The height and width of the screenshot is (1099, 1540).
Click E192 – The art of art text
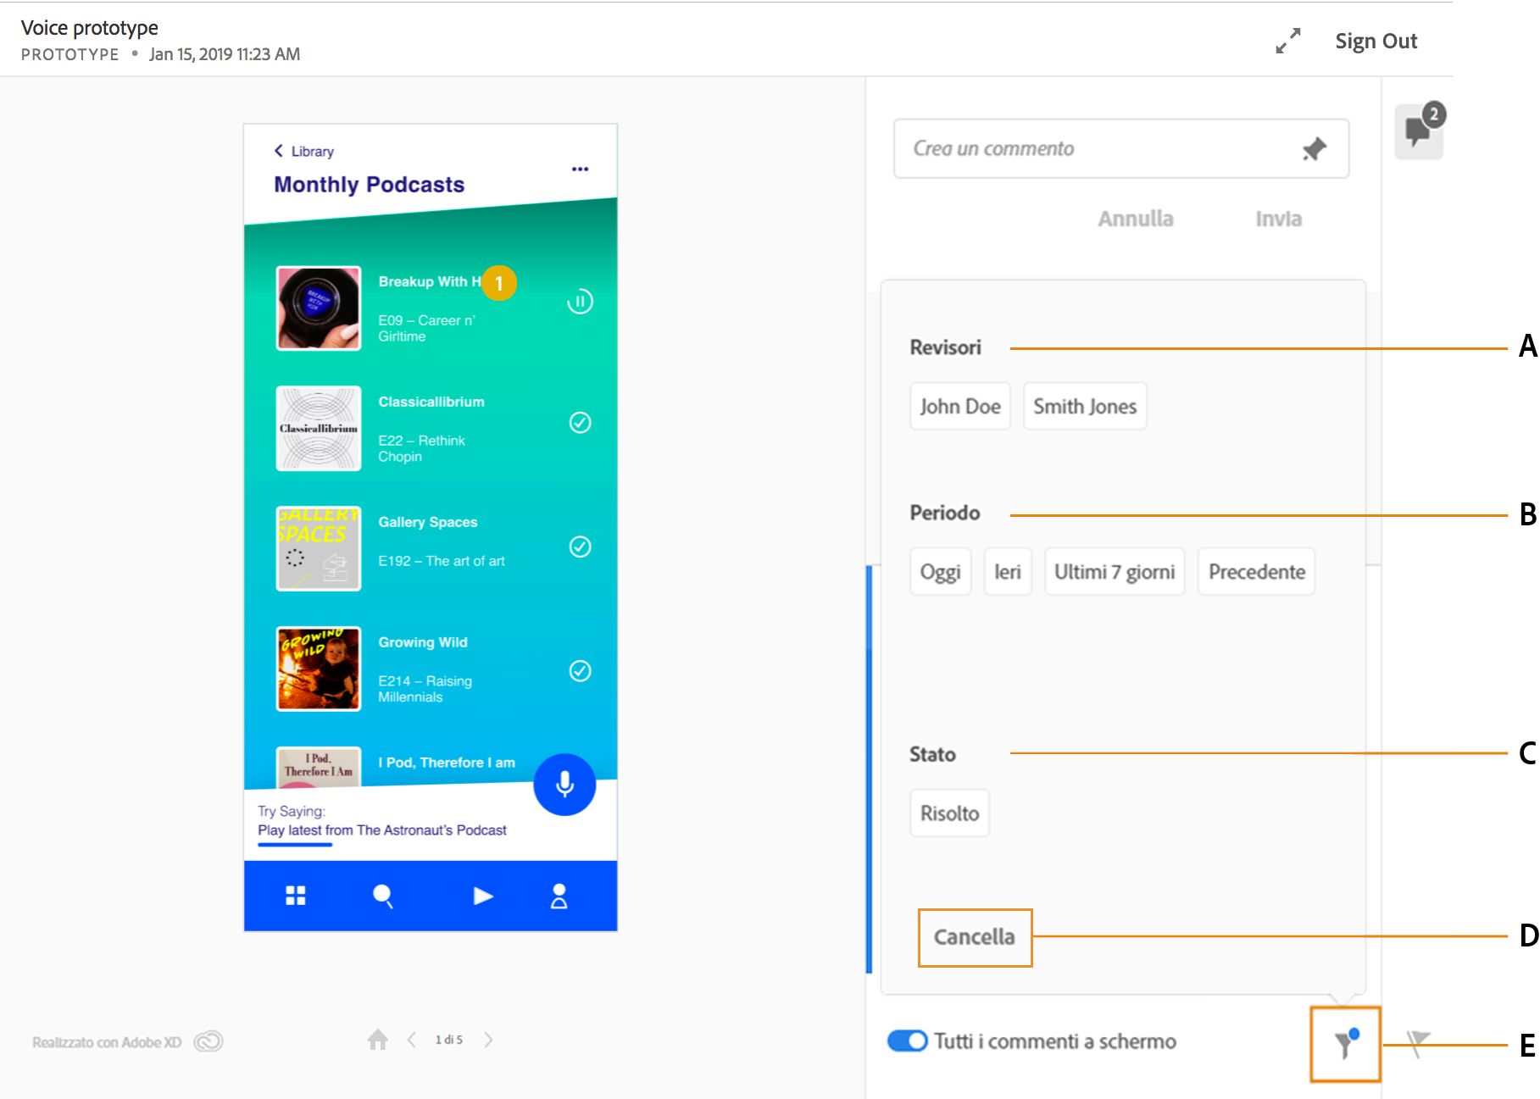(441, 561)
